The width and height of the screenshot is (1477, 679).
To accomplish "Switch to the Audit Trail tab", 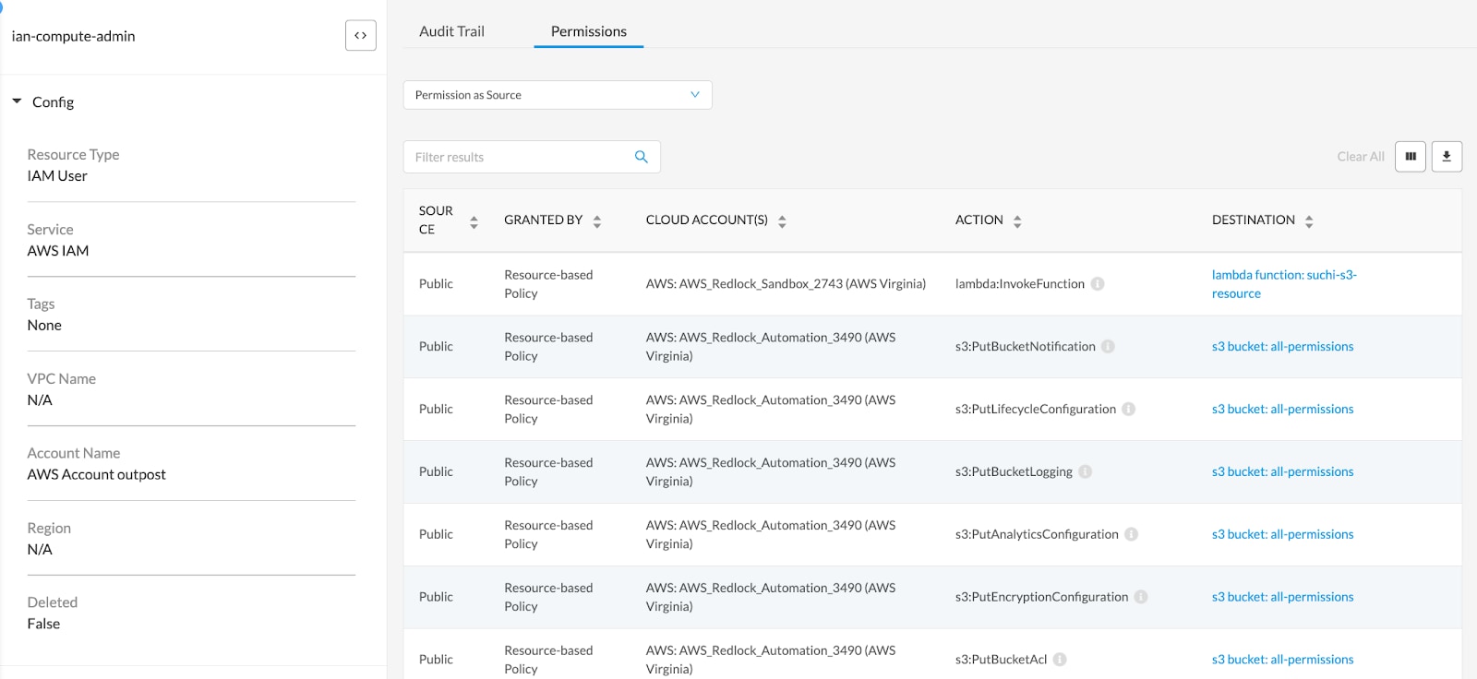I will [451, 31].
